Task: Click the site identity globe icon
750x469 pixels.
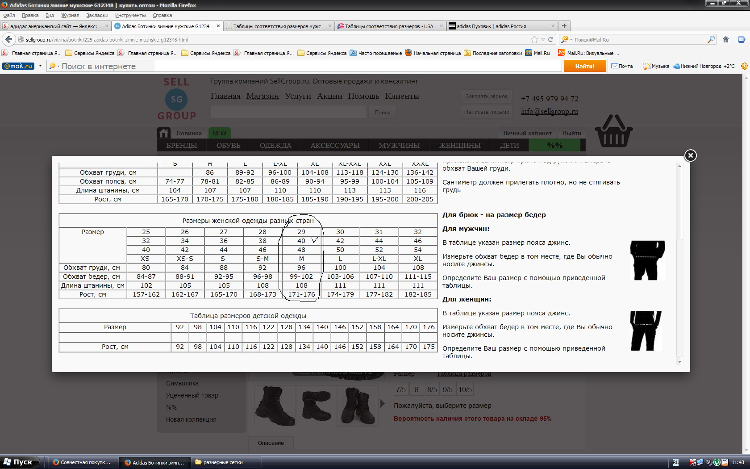Action: click(x=21, y=39)
